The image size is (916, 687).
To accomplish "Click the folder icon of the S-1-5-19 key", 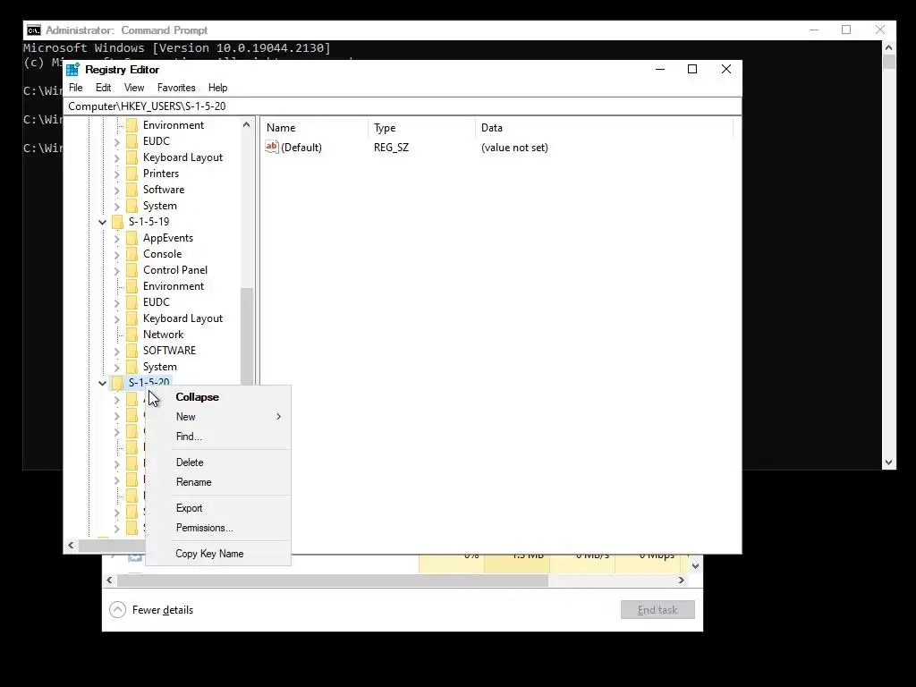I will 117,222.
